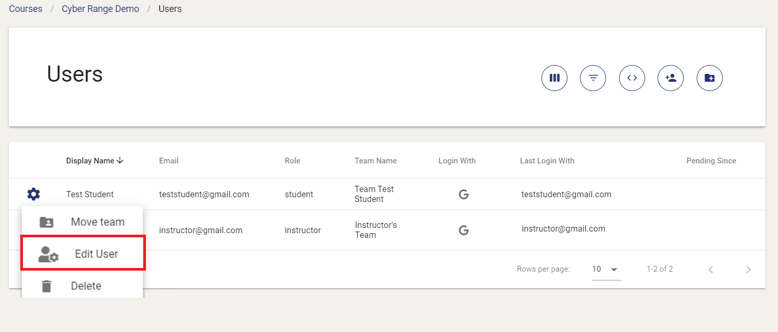Open the Rows per page dropdown
The height and width of the screenshot is (332, 778).
(606, 269)
